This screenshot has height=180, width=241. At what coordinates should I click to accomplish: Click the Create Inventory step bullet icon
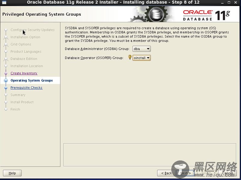click(6, 73)
